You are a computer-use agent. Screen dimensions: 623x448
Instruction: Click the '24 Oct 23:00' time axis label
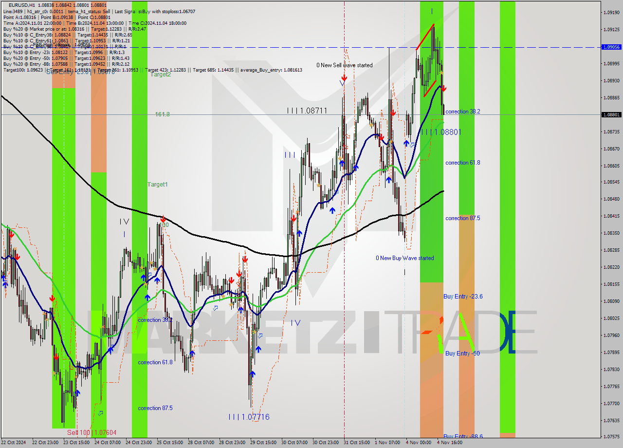point(139,443)
